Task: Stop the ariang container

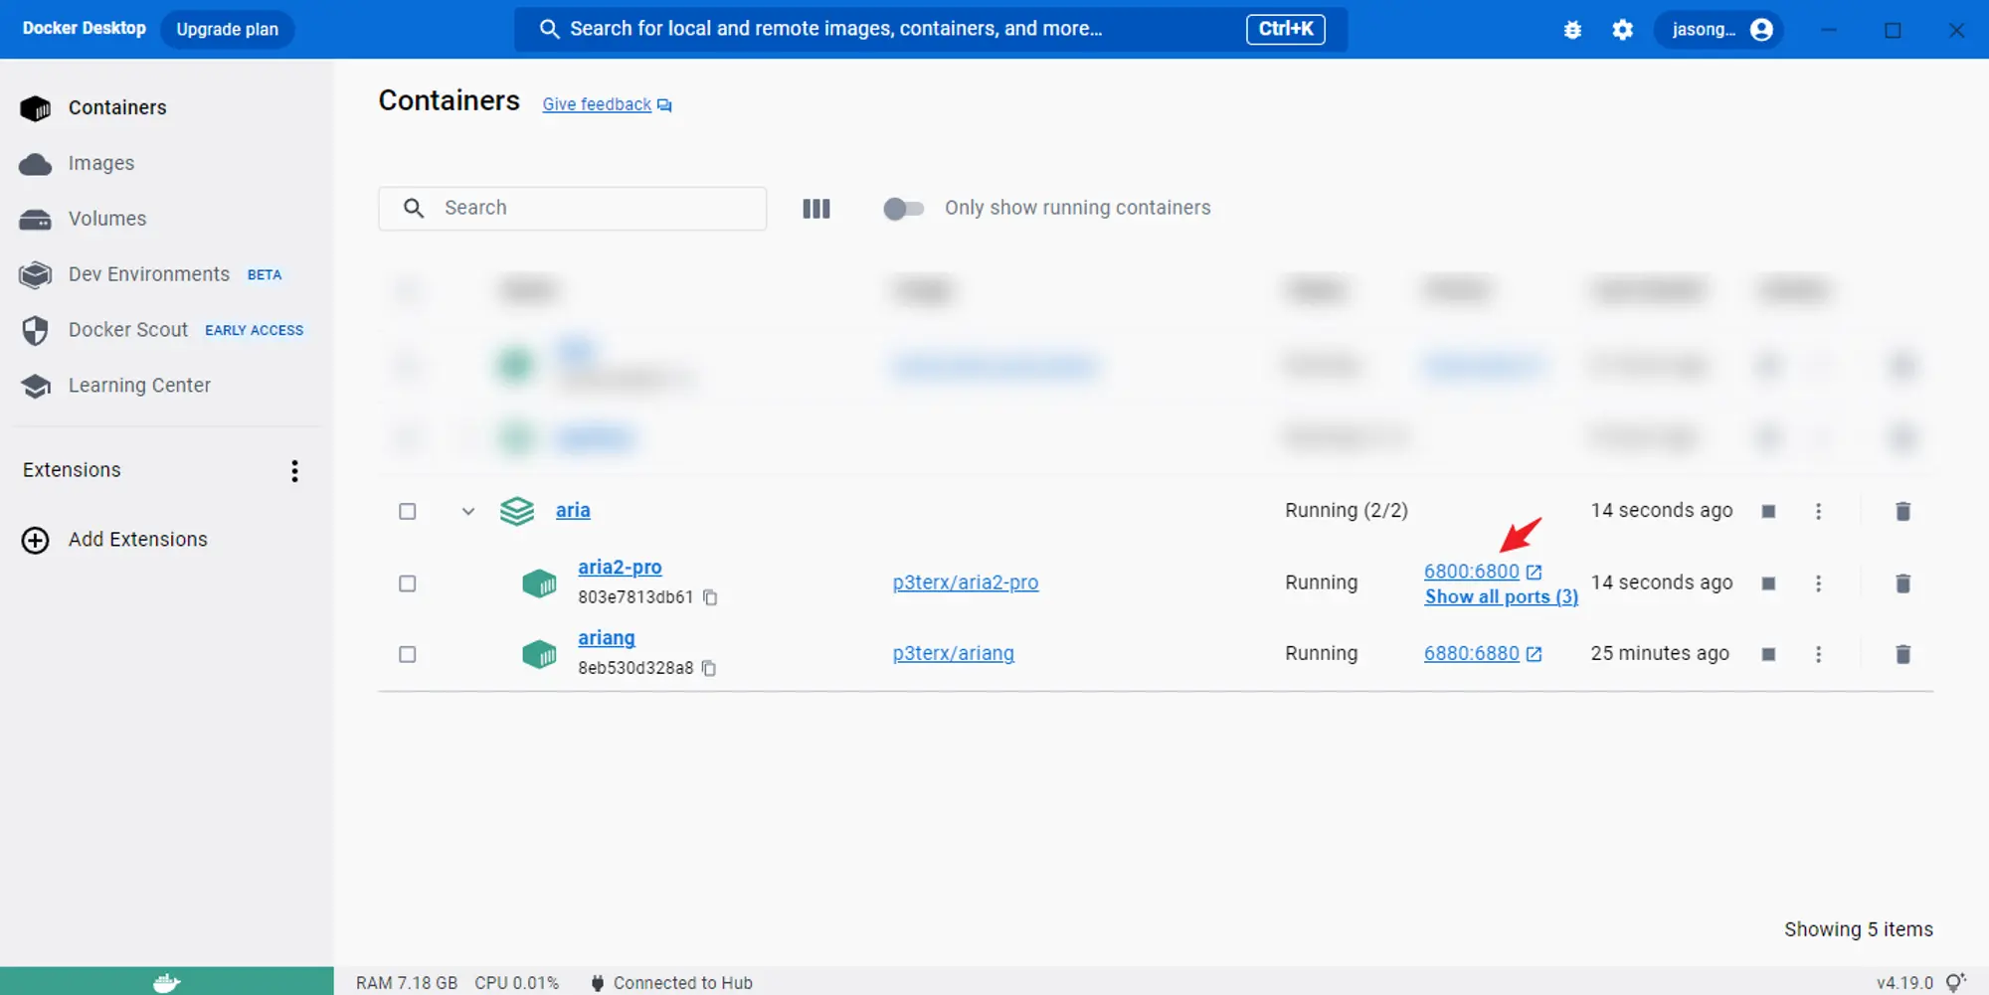Action: (x=1768, y=654)
